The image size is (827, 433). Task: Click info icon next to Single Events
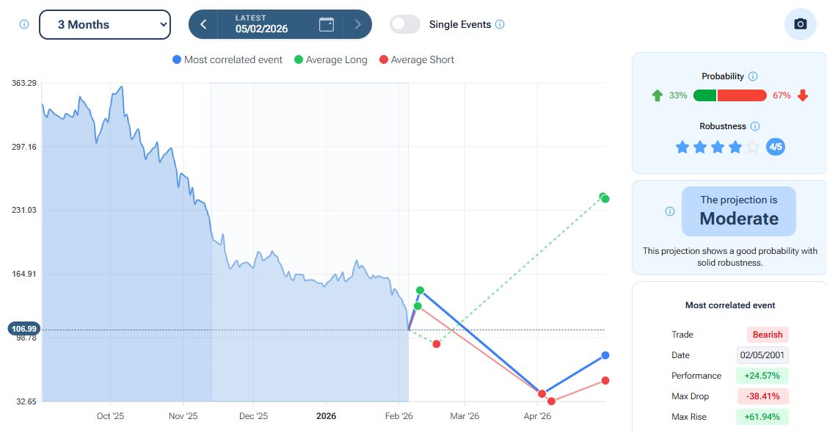tap(500, 24)
